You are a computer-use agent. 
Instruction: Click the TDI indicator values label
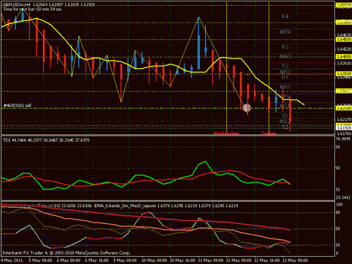tap(46, 140)
